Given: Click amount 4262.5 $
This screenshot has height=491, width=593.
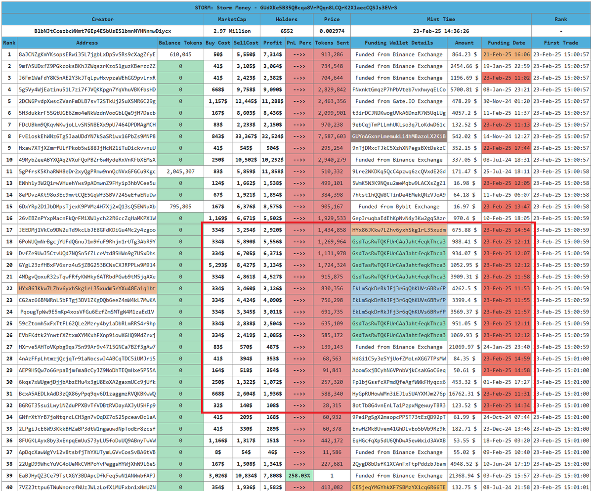Looking at the screenshot, I should tap(465, 288).
